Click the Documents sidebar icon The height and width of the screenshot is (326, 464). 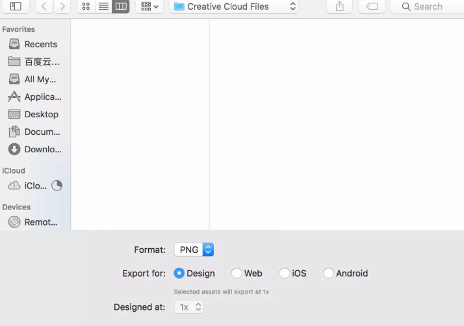(x=14, y=132)
